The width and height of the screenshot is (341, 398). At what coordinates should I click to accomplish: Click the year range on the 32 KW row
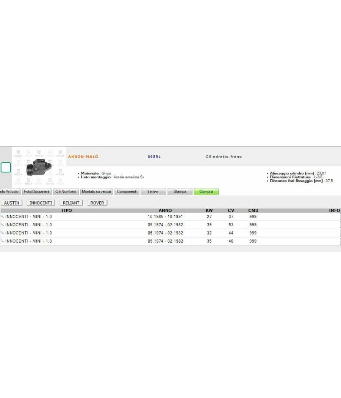tap(166, 233)
